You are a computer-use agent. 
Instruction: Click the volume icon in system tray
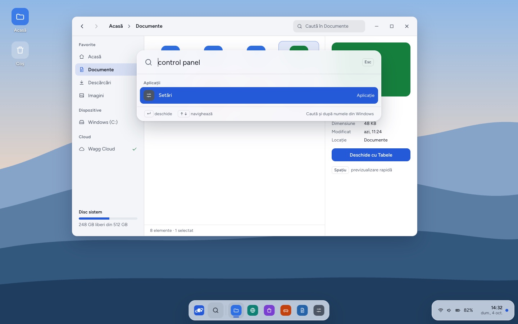449,310
